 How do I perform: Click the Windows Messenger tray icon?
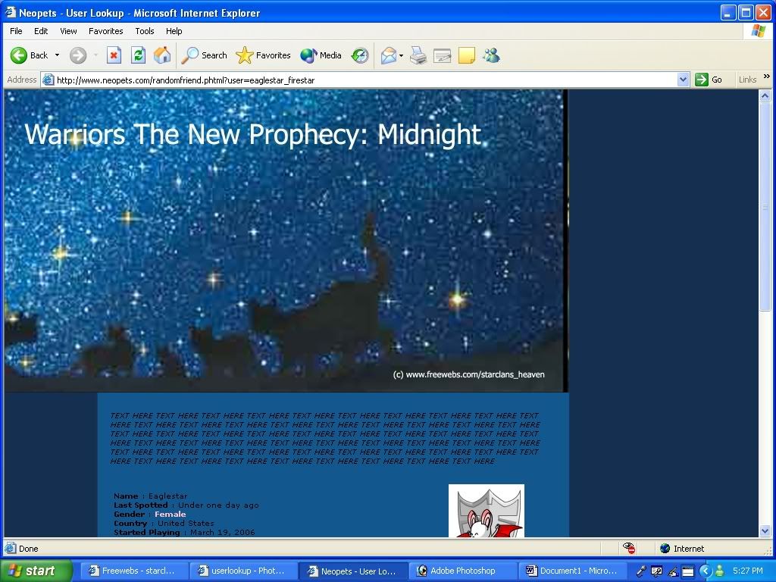point(720,571)
